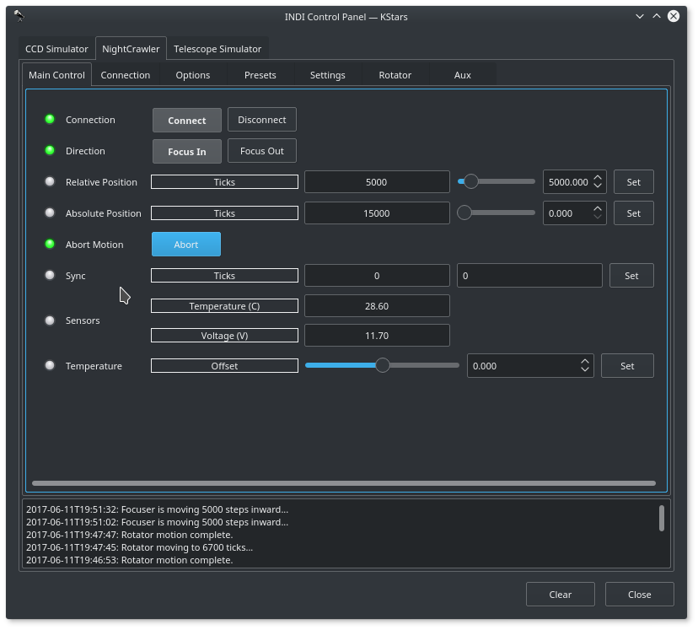Open the Options tab

193,75
